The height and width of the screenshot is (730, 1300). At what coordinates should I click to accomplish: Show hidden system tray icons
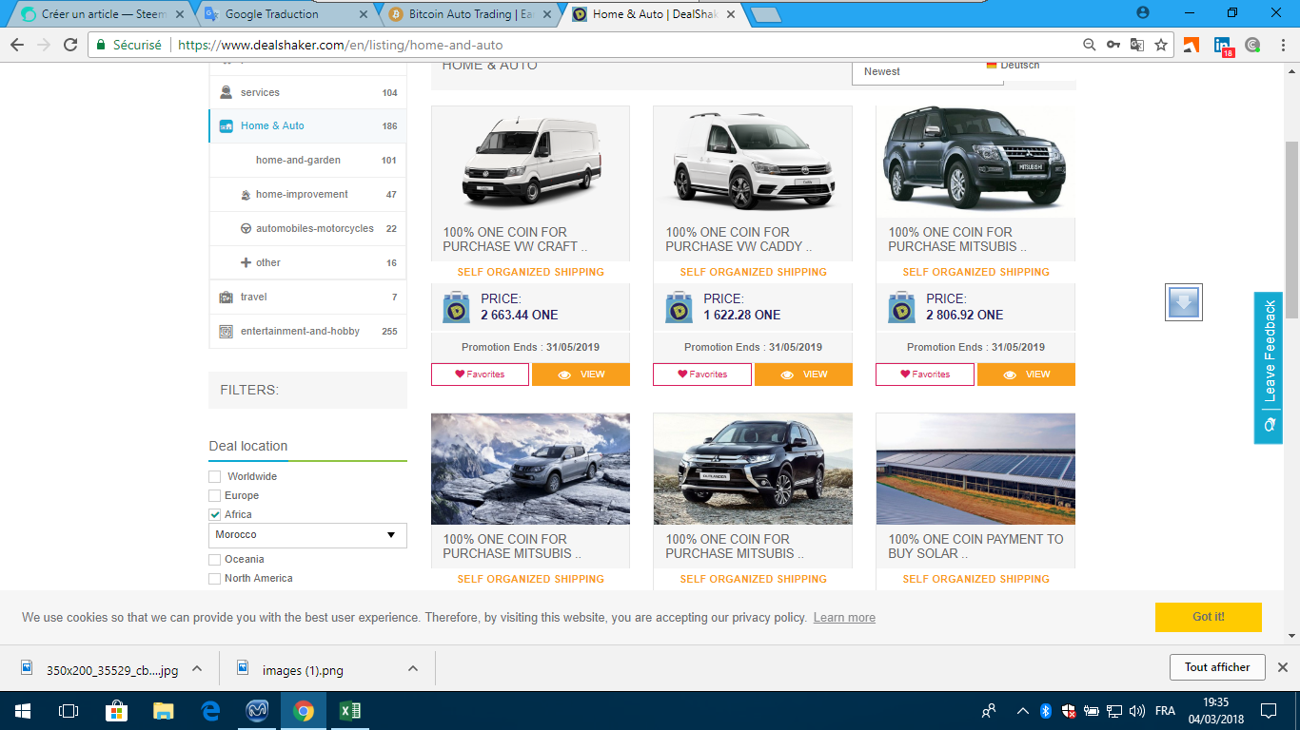tap(1023, 710)
